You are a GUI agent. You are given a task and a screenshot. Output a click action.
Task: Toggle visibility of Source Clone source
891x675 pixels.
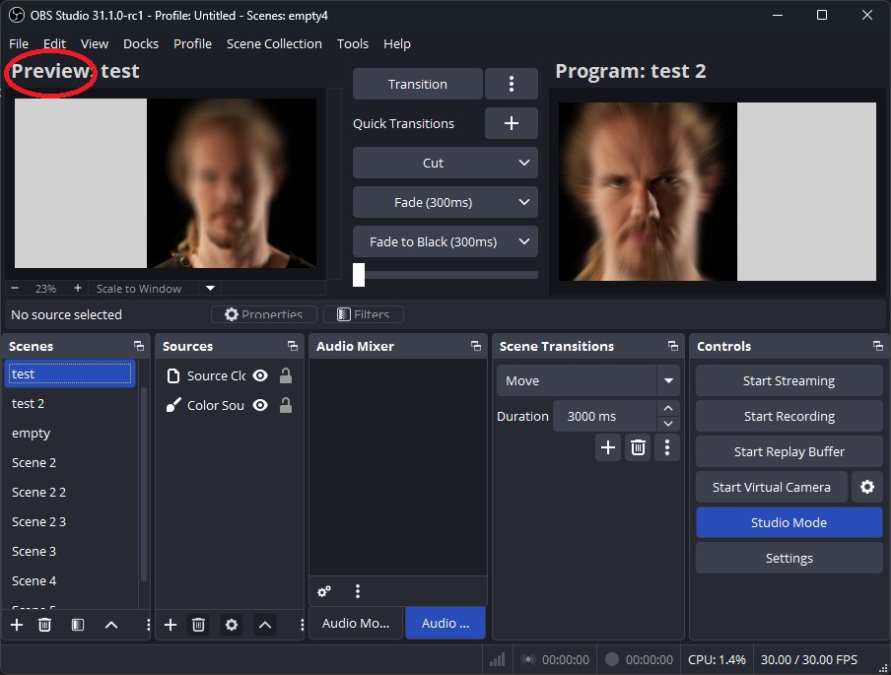click(x=260, y=375)
